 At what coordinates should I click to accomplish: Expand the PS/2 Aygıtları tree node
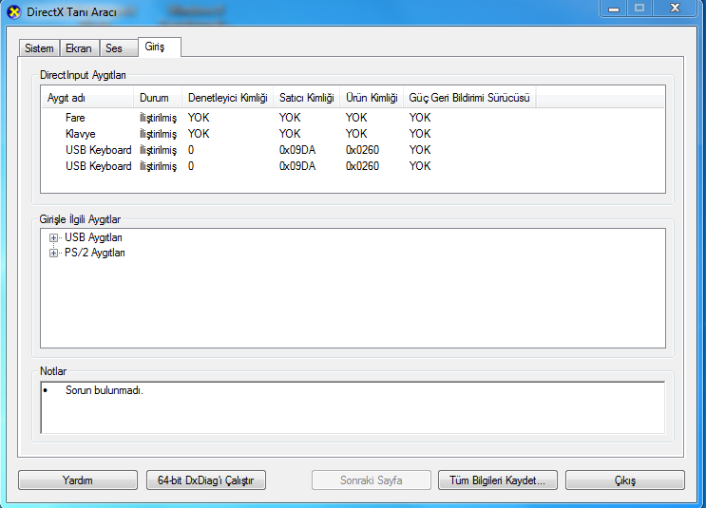click(53, 253)
